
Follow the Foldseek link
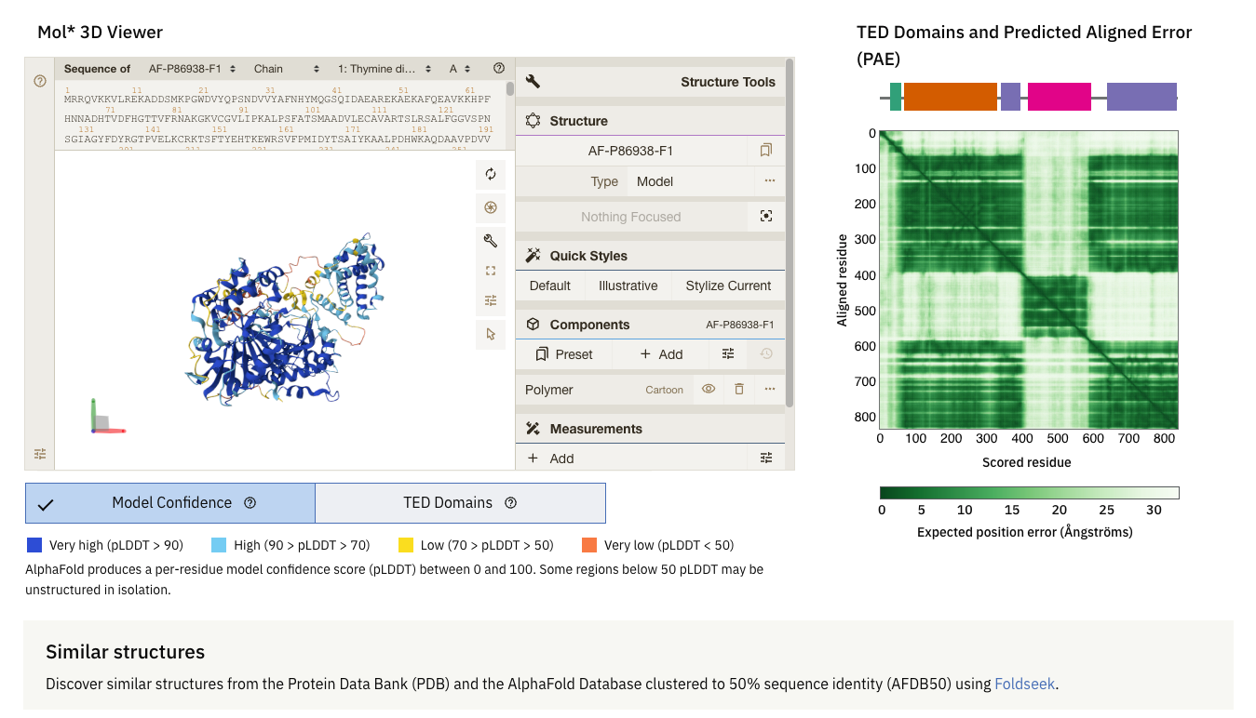[1024, 684]
